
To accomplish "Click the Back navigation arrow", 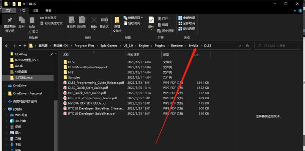I will pos(6,46).
